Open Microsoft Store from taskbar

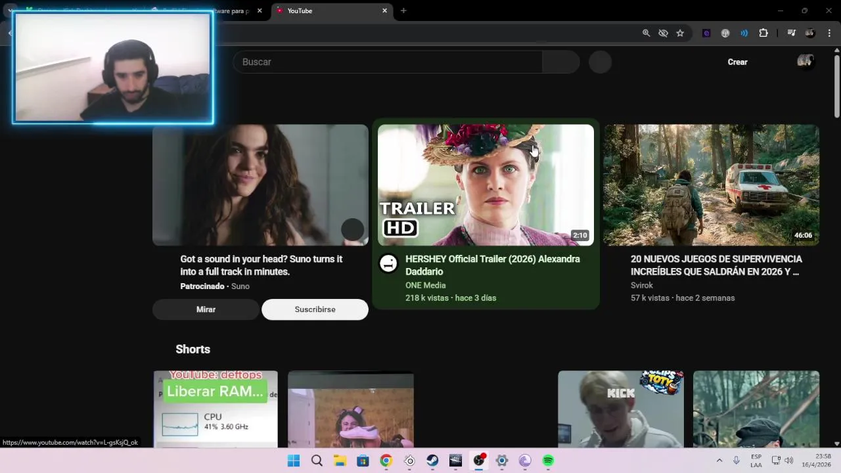[x=363, y=461]
